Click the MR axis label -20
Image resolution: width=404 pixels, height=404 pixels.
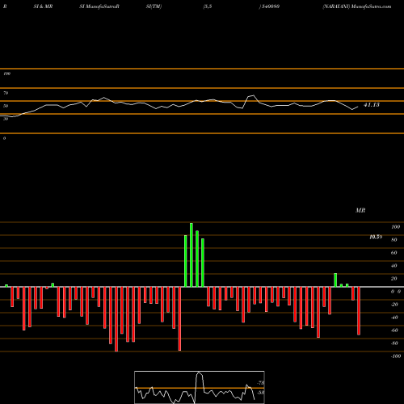(x=394, y=305)
